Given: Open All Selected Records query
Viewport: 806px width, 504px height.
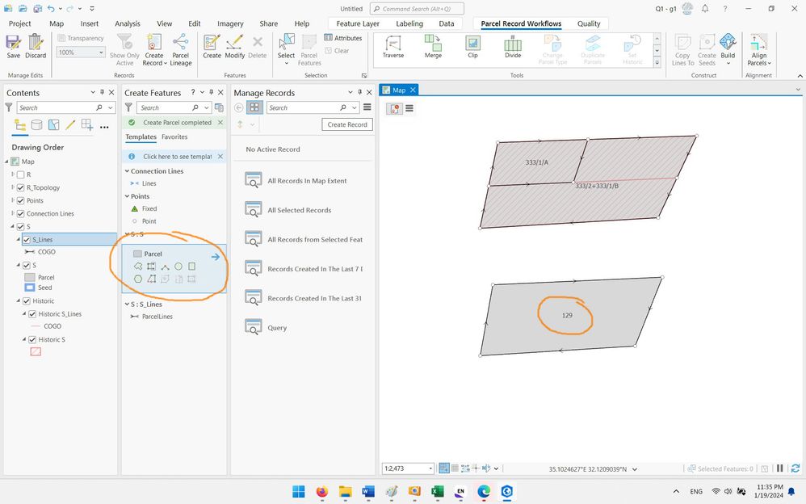Looking at the screenshot, I should coord(288,210).
